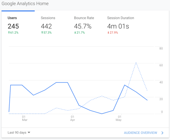The height and width of the screenshot is (140, 170).
Task: Click the 01 Mar axis label
Action: [25, 118]
